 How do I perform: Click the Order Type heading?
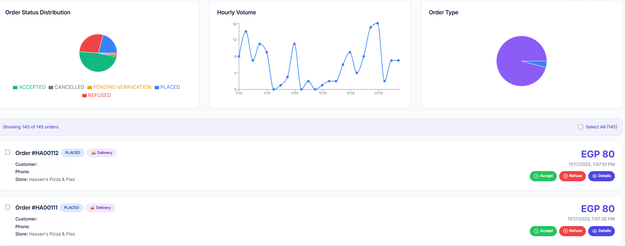[x=443, y=12]
